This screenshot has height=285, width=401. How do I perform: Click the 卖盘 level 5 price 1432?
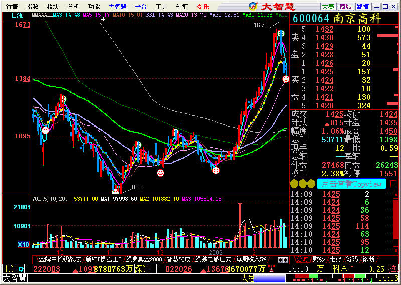324,29
